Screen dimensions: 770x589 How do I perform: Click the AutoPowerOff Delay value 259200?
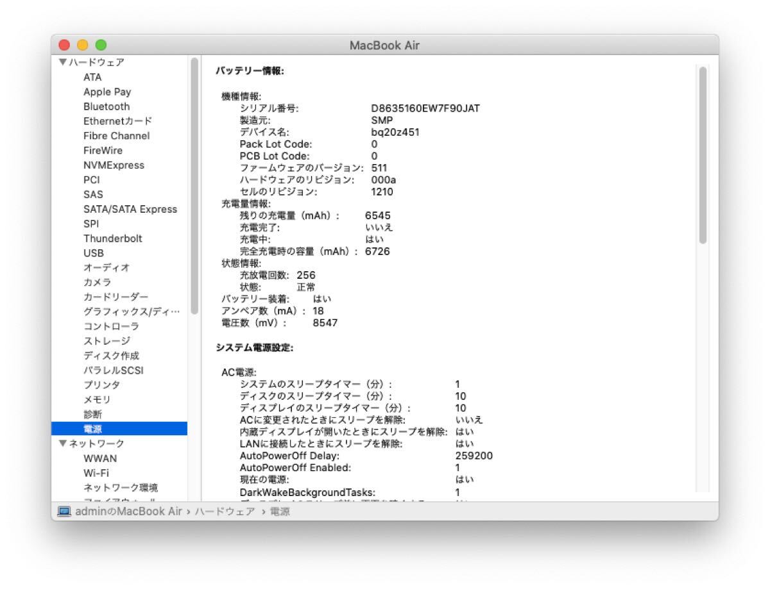click(474, 456)
